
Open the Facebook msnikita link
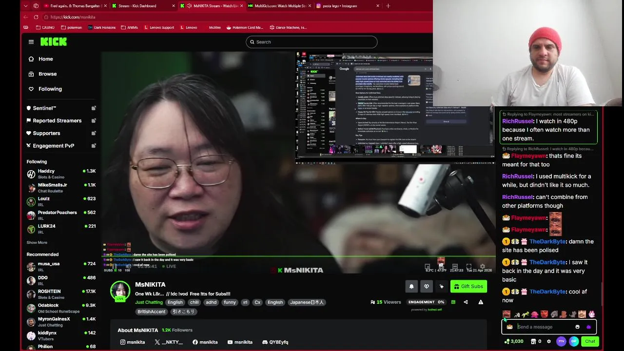[205, 342]
